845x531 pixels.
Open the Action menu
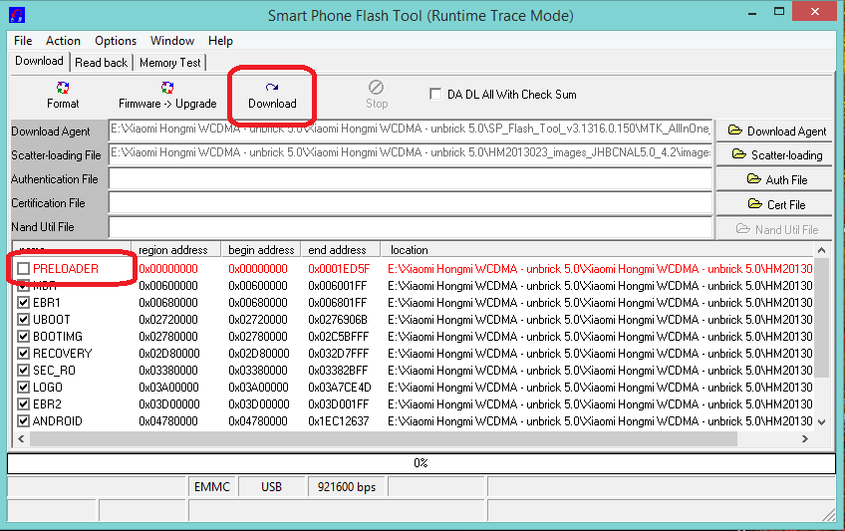pyautogui.click(x=63, y=41)
